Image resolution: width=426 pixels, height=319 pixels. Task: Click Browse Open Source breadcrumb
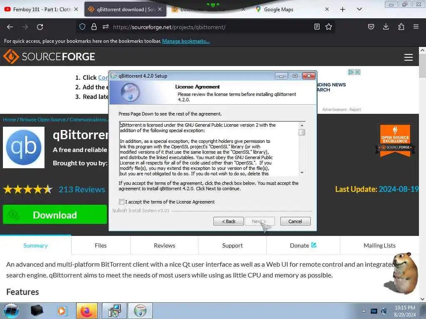[x=43, y=120]
